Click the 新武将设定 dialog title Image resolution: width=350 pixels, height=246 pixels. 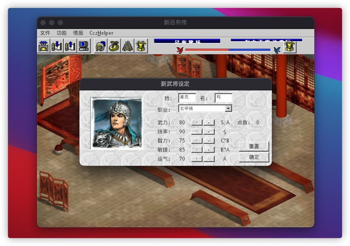click(175, 84)
